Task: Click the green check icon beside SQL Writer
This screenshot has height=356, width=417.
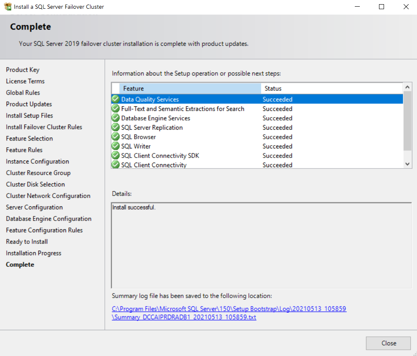Action: click(x=116, y=146)
